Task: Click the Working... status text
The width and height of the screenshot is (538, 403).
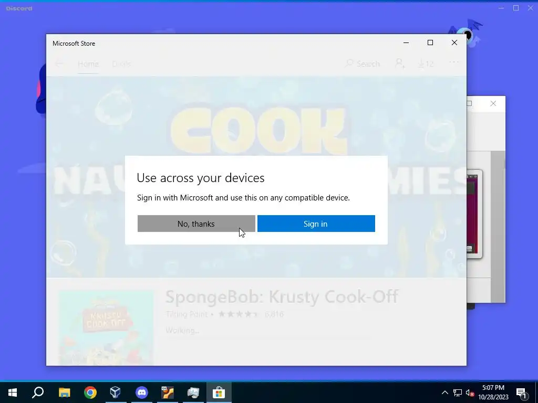Action: (x=182, y=331)
